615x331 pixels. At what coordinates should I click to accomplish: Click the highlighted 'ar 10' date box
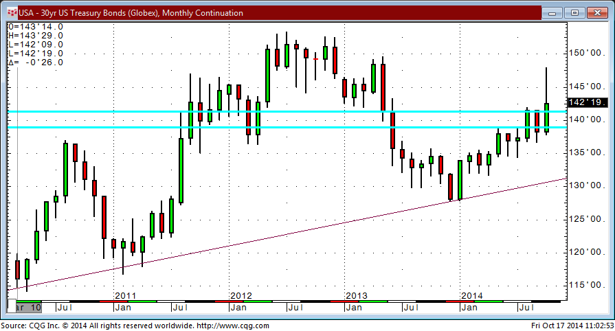click(29, 308)
